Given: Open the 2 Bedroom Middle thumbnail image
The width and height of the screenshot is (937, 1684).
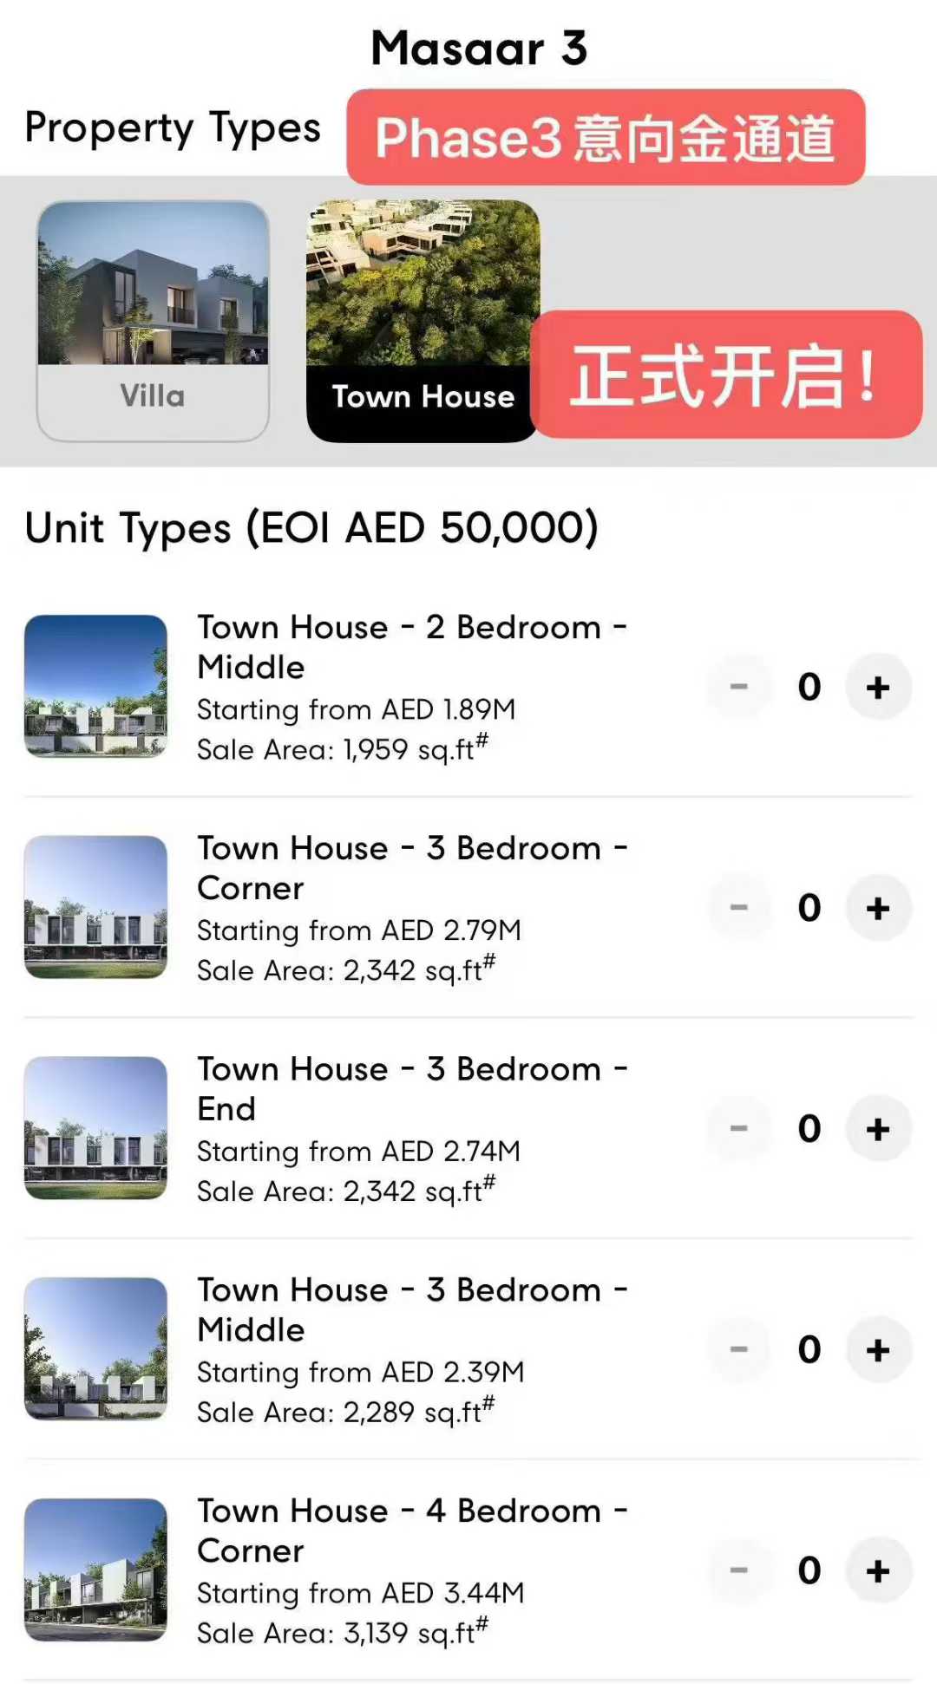Looking at the screenshot, I should [95, 686].
